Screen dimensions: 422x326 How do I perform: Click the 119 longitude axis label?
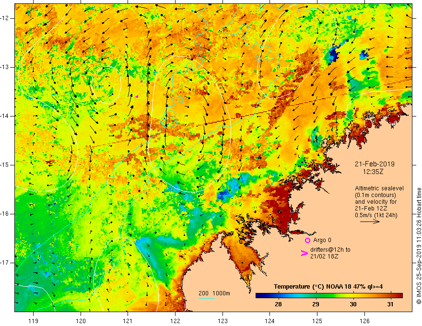pos(34,321)
